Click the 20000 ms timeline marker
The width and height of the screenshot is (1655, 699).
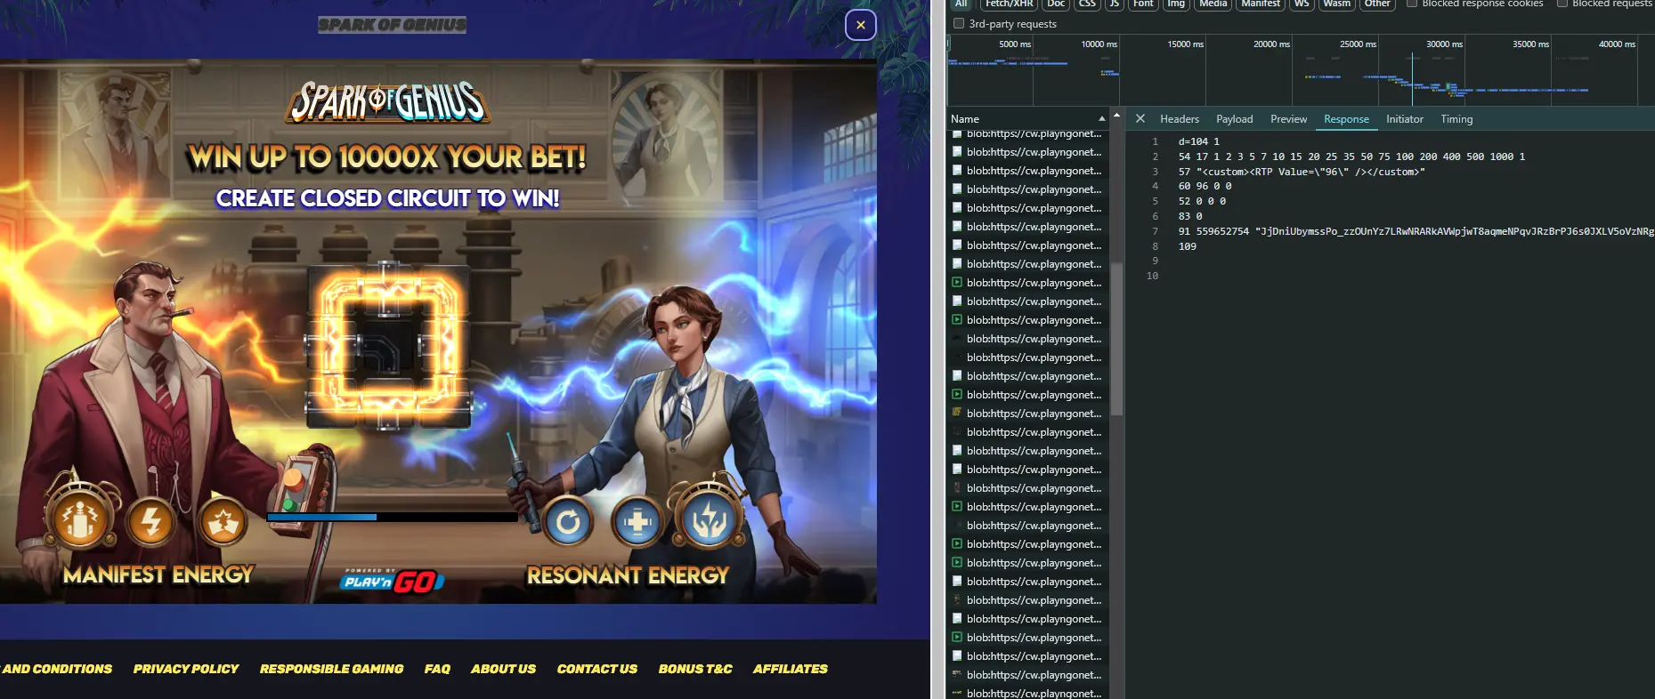click(1271, 44)
